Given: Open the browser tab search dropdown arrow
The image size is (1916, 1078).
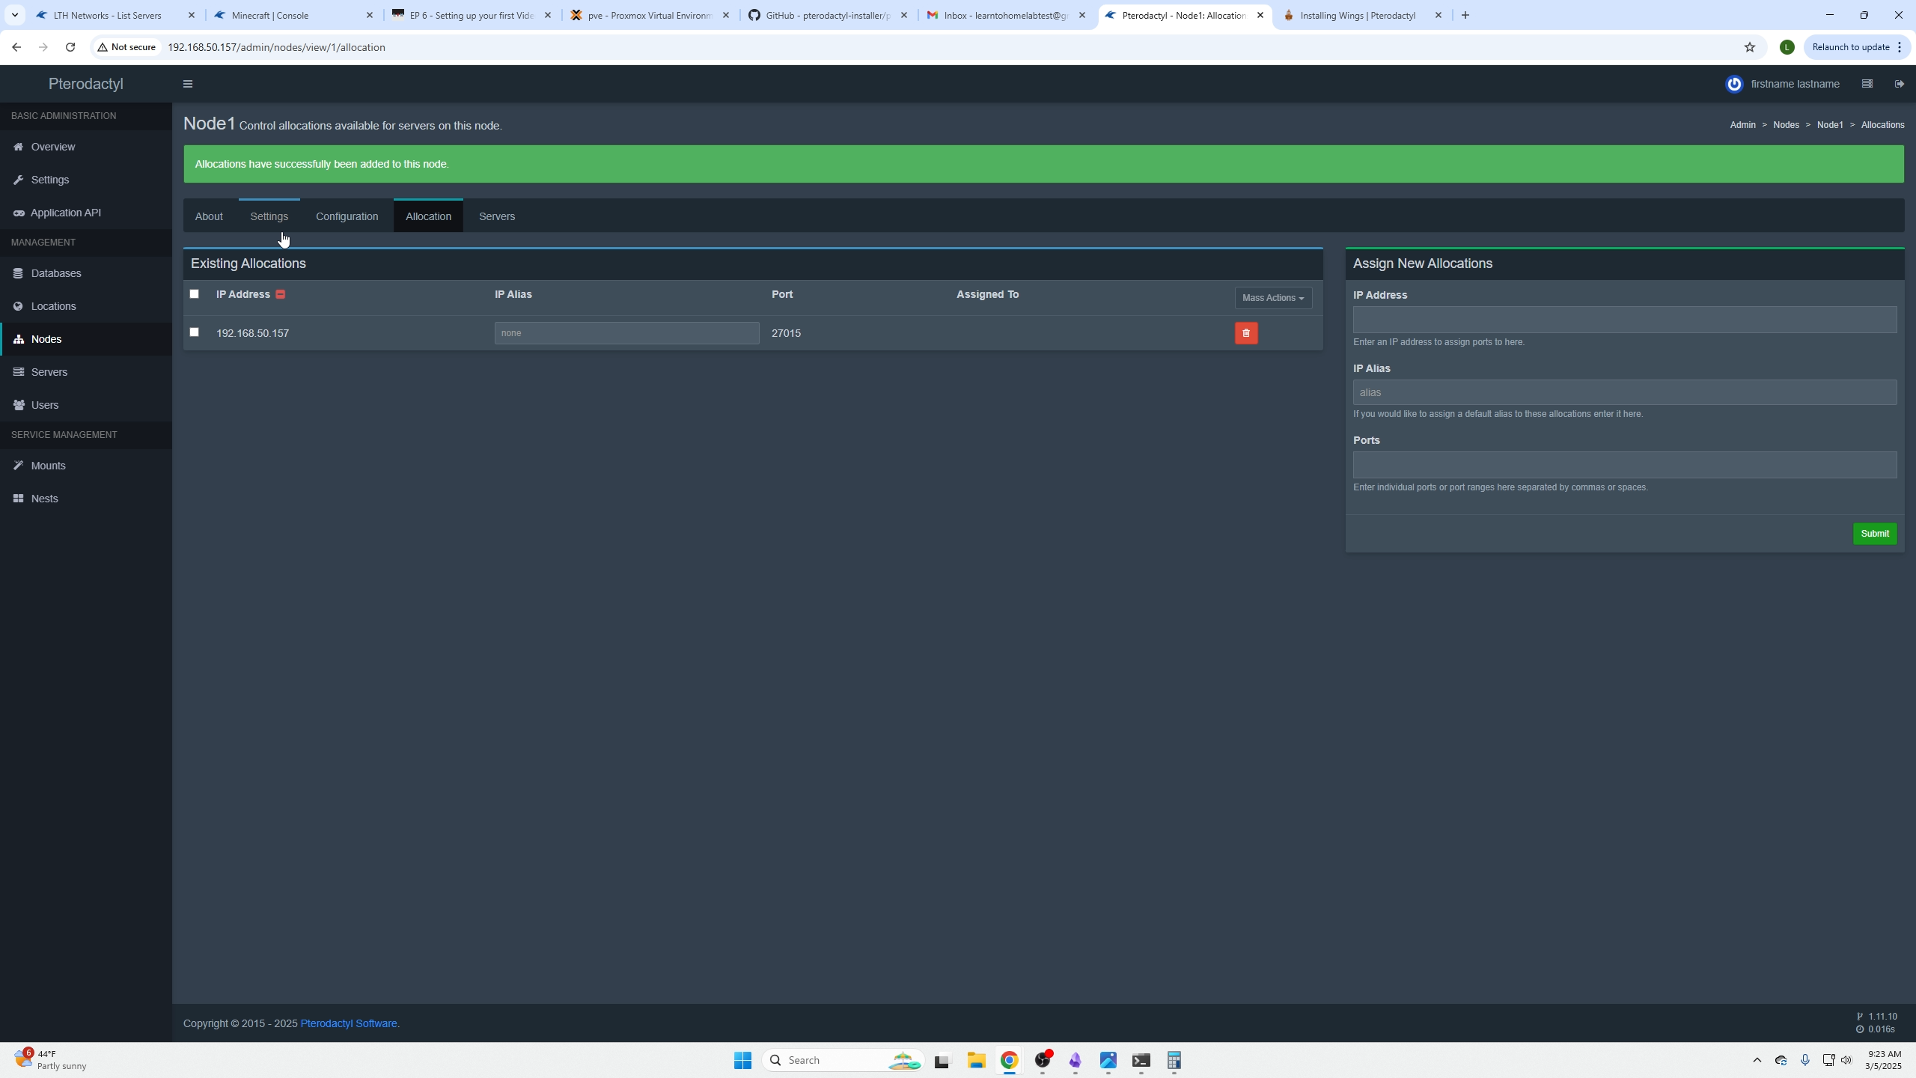Looking at the screenshot, I should (x=14, y=15).
